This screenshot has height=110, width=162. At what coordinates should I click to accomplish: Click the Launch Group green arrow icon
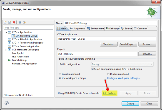[9, 60]
